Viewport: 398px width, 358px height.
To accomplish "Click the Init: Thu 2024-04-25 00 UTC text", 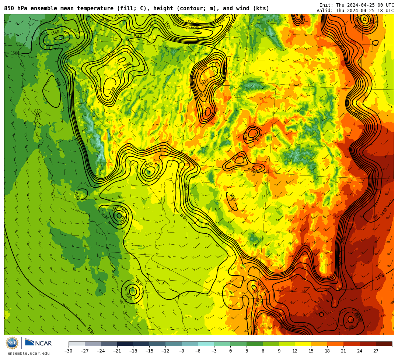I will (x=357, y=5).
